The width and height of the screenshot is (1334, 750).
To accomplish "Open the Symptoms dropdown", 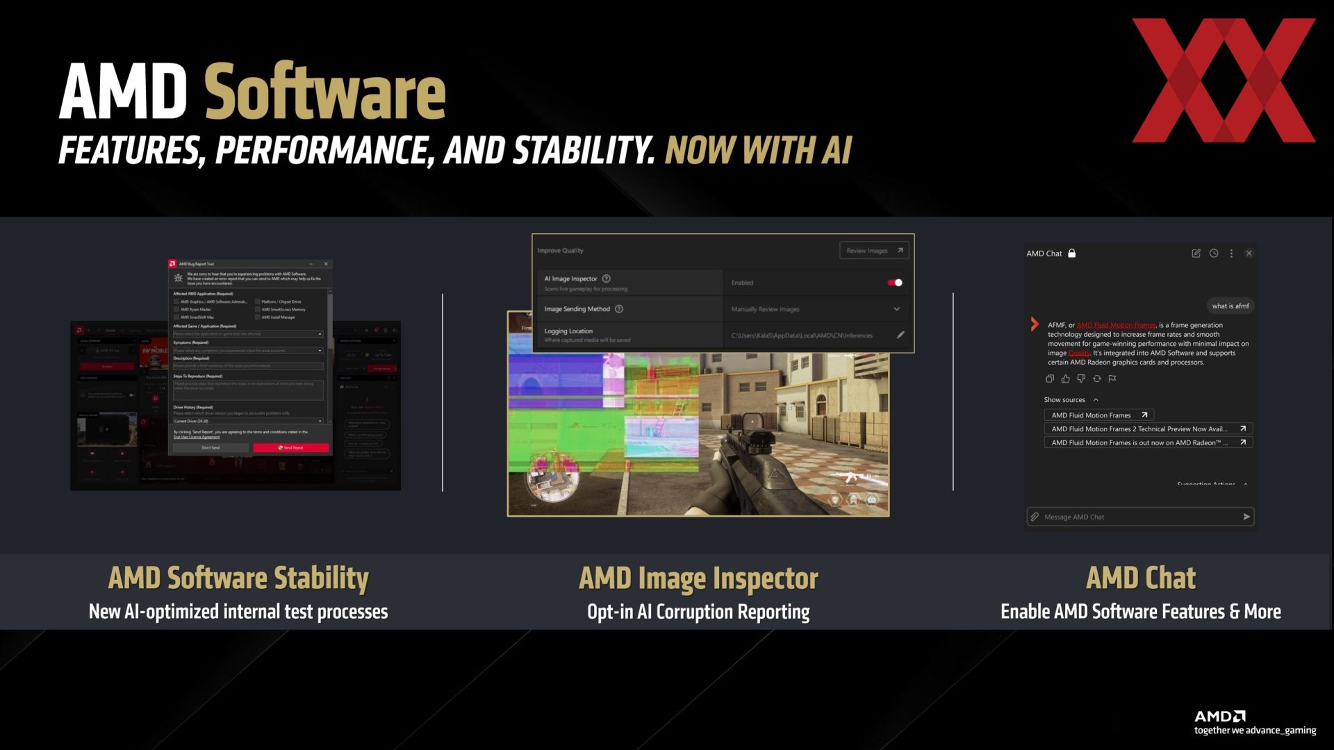I will click(x=248, y=351).
